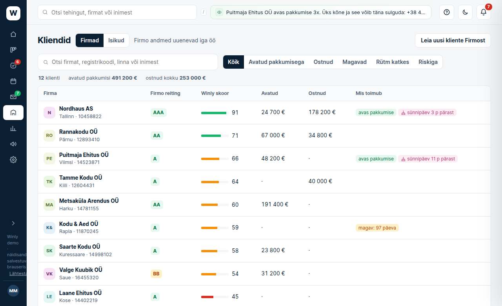This screenshot has width=502, height=306.
Task: Click the Puitmaja Ehitus notification banner
Action: 321,12
